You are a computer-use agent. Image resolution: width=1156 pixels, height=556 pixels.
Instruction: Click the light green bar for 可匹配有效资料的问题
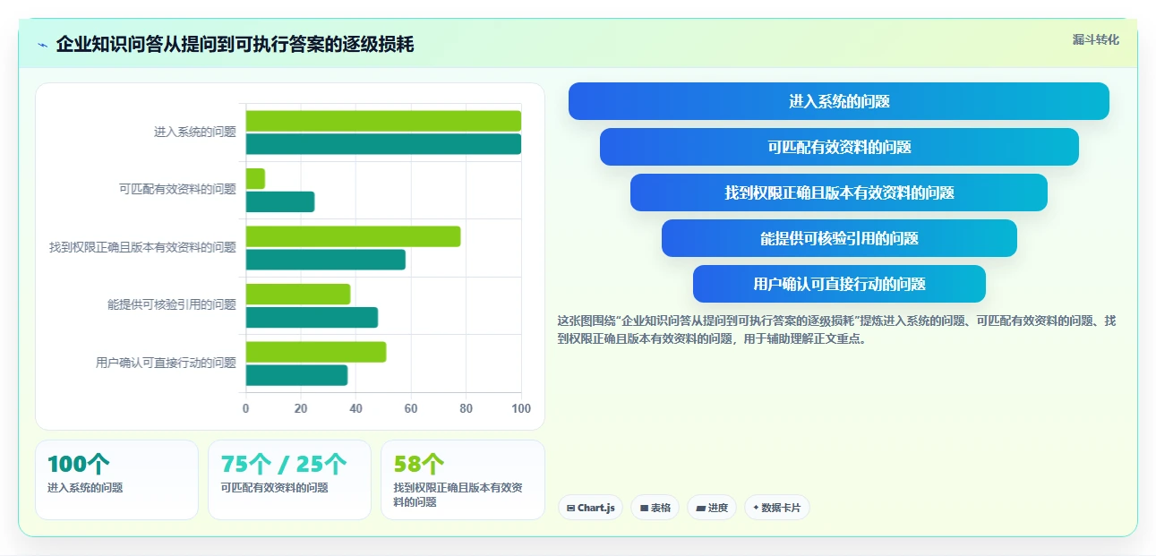[x=255, y=178]
